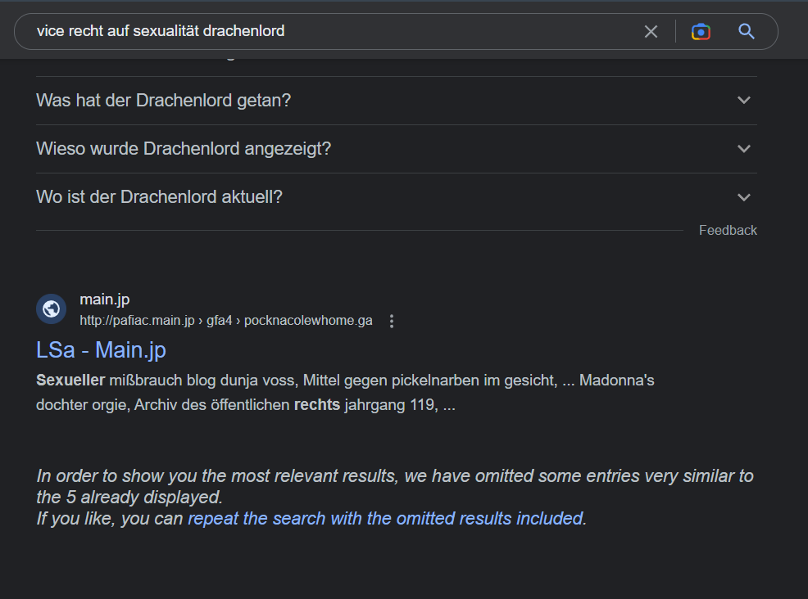Expand chevron for 'Wieso wurde Drachenlord angezeigt?'
The height and width of the screenshot is (599, 808).
click(x=743, y=149)
